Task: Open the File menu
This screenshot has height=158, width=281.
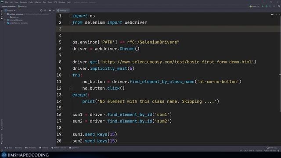Action: point(7,2)
